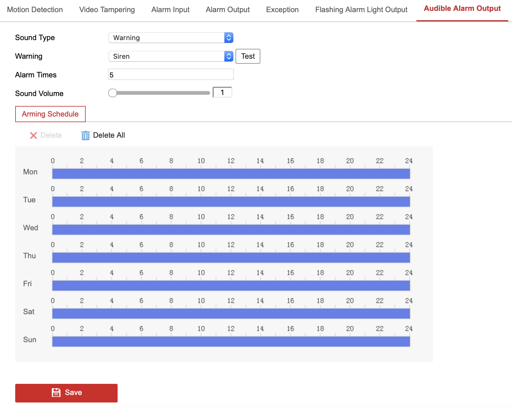Click the red X Delete icon
Viewport: 512px width, 409px height.
(x=33, y=136)
